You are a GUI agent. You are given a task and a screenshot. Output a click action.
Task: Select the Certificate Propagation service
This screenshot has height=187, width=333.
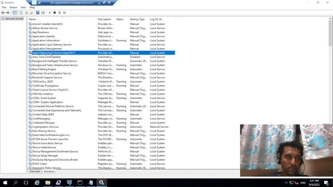click(x=45, y=86)
